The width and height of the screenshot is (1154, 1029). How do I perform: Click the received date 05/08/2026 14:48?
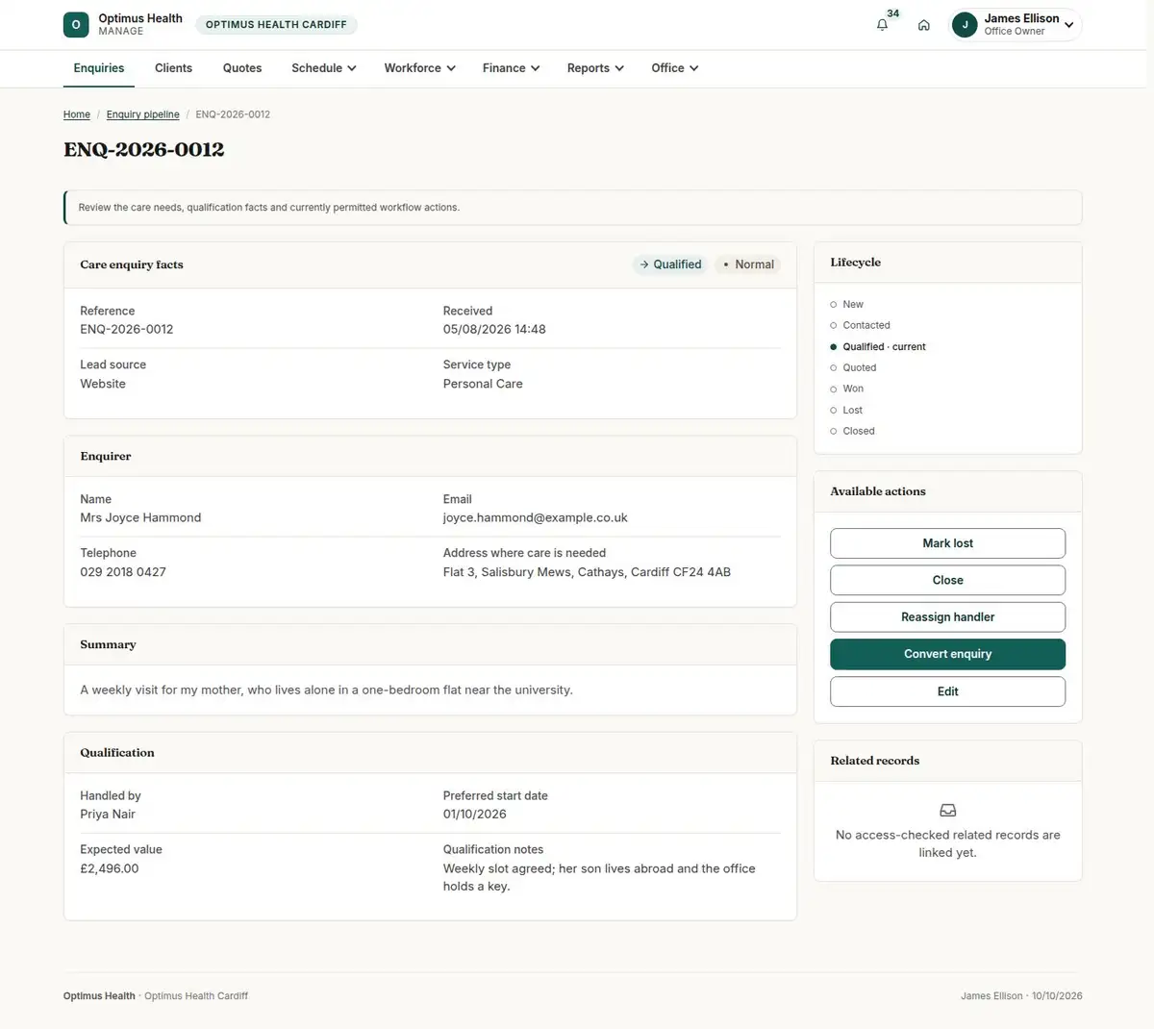(494, 329)
